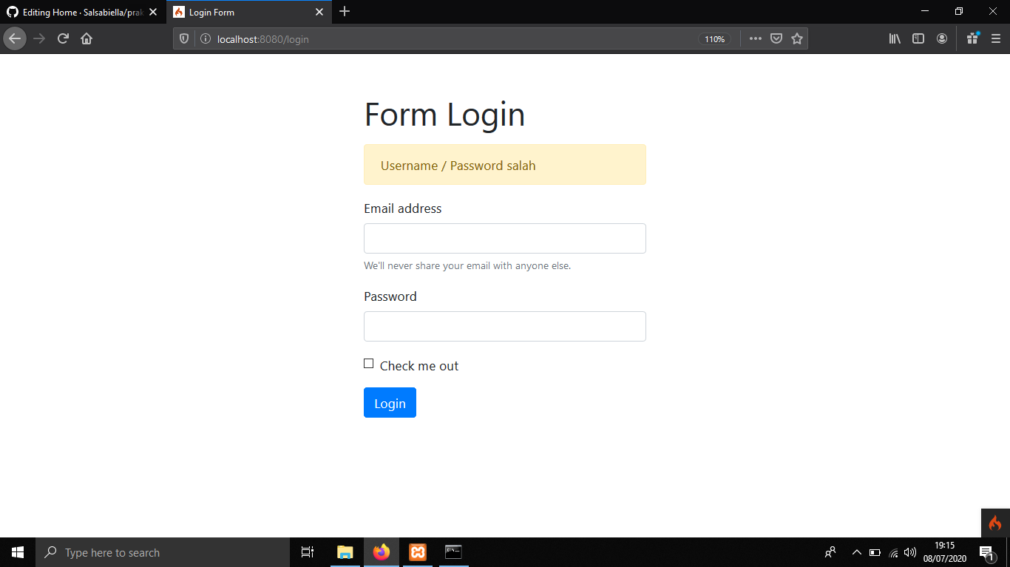Focus the Email address field

pos(505,238)
